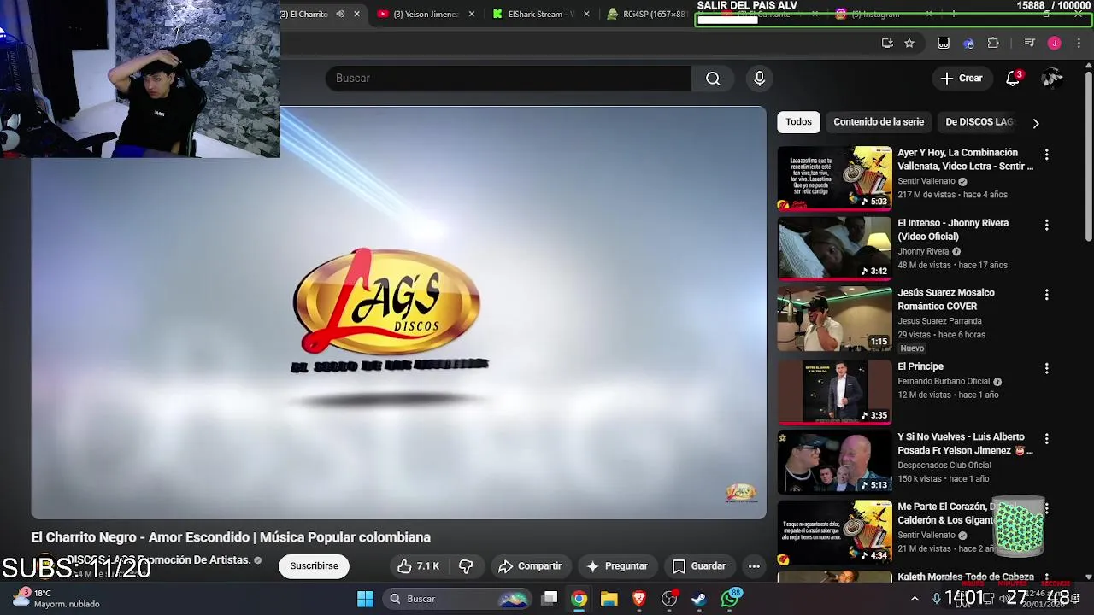The width and height of the screenshot is (1094, 615).
Task: Open Jesús Suarez Mosaico Romántico COVER link
Action: click(945, 299)
